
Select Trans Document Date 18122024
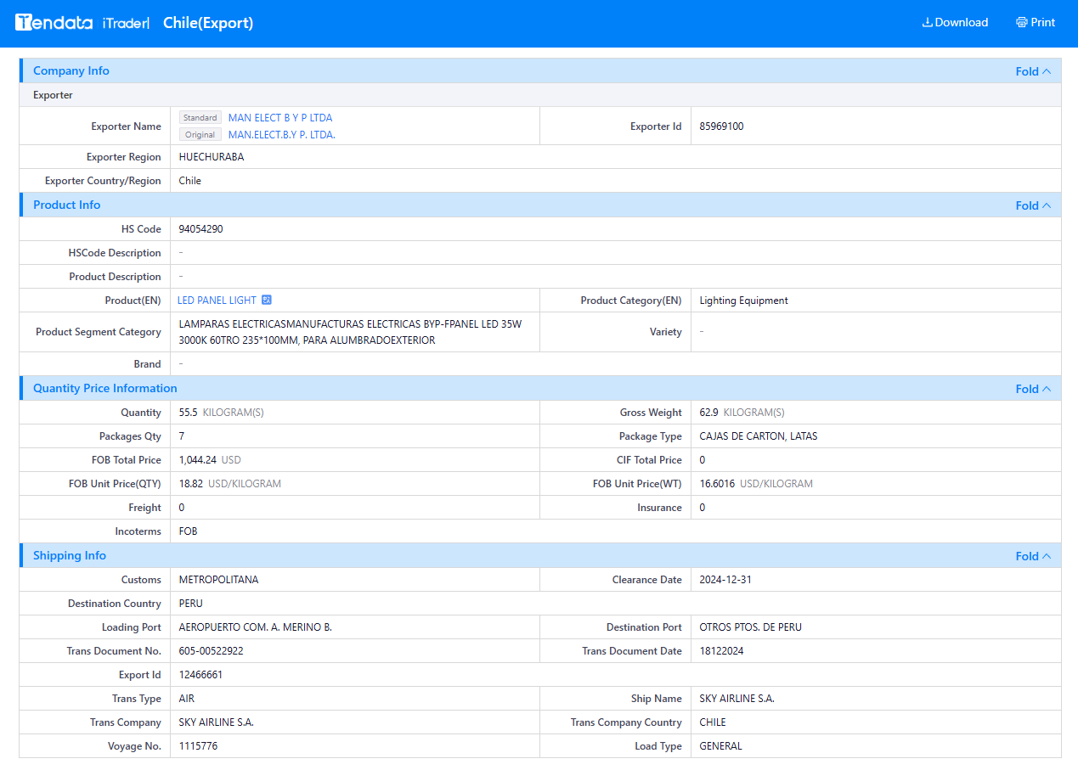coord(722,651)
